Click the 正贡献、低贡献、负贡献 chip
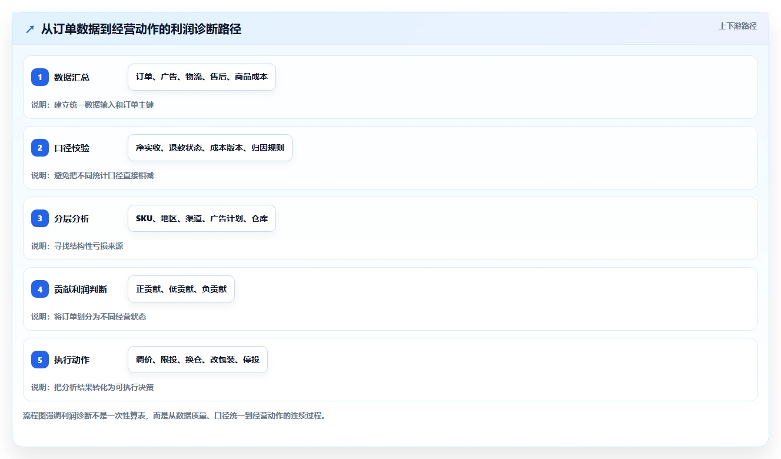Image resolution: width=781 pixels, height=459 pixels. point(181,289)
